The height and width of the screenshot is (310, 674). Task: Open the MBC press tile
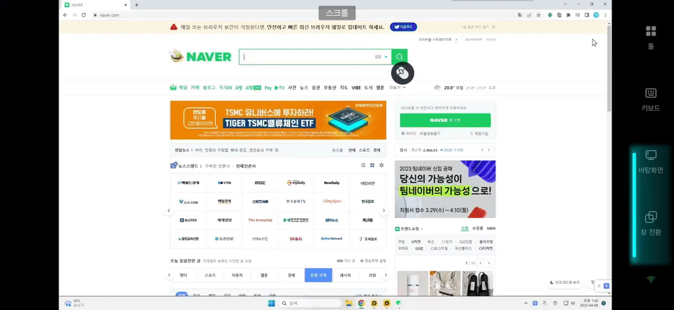pyautogui.click(x=260, y=183)
